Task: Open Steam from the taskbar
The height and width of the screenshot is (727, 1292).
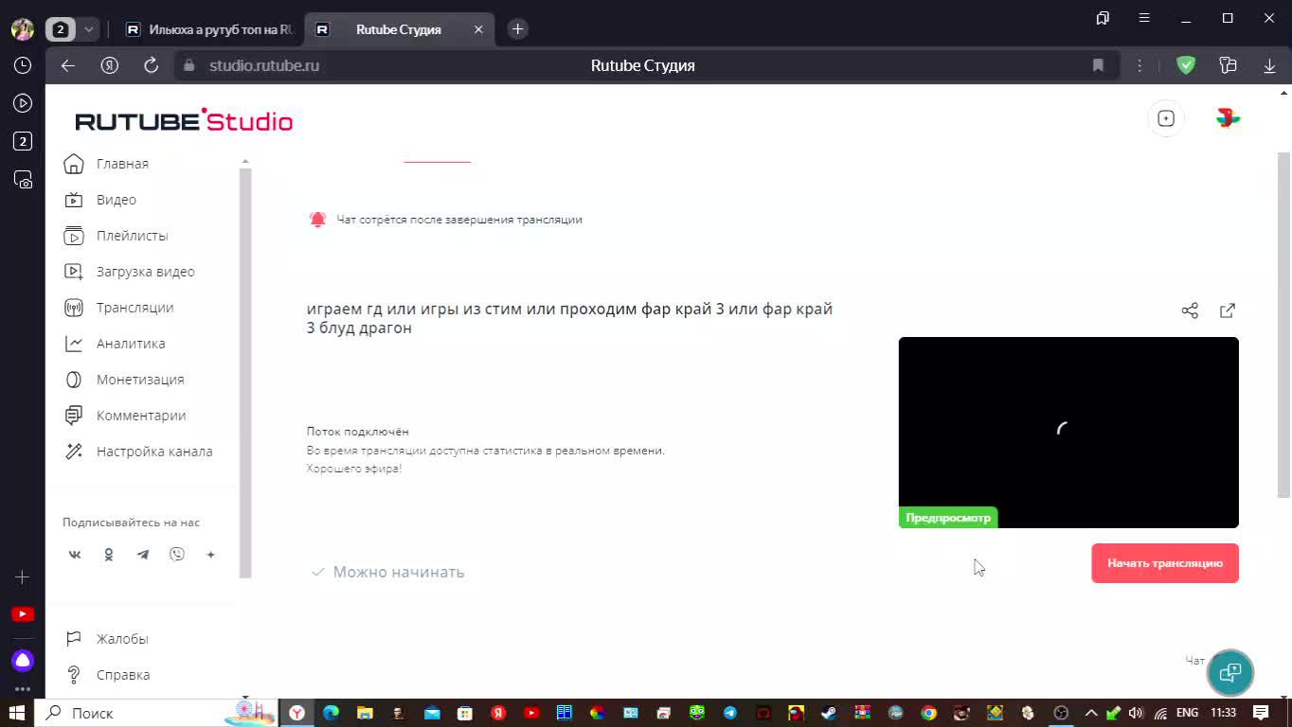Action: coord(829,713)
